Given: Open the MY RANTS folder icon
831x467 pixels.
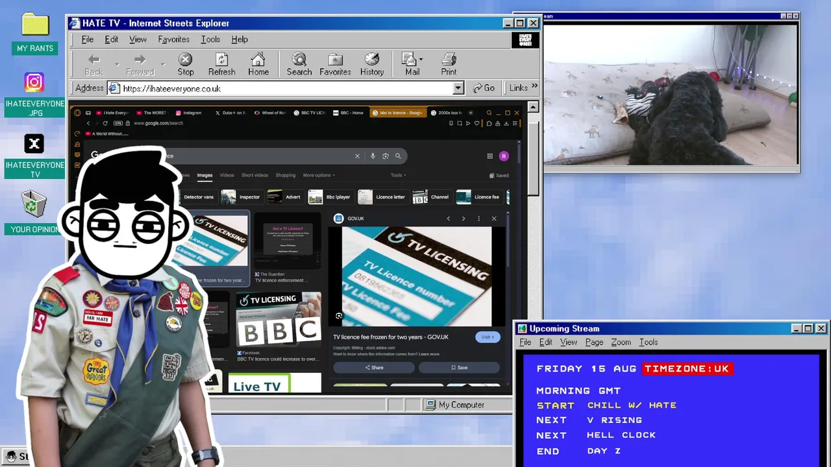Looking at the screenshot, I should click(35, 25).
